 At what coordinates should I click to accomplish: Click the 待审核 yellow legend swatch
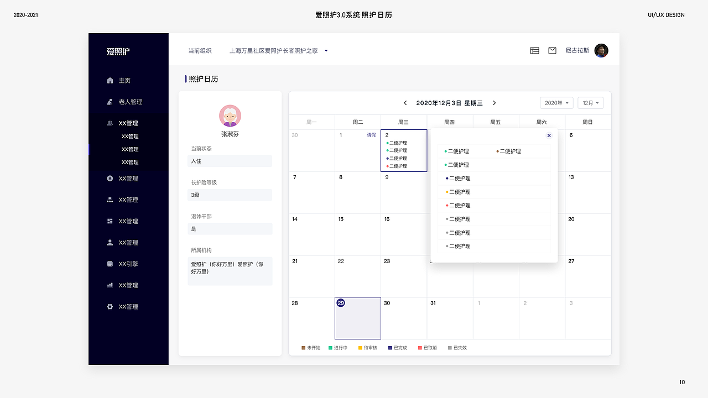[361, 348]
